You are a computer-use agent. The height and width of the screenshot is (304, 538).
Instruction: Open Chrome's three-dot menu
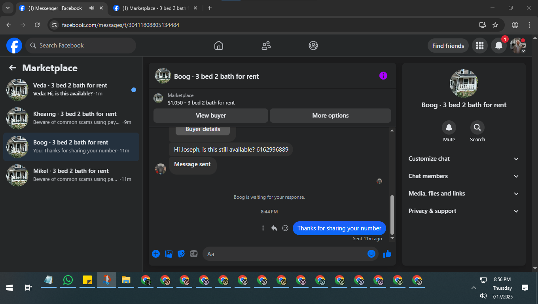click(529, 25)
